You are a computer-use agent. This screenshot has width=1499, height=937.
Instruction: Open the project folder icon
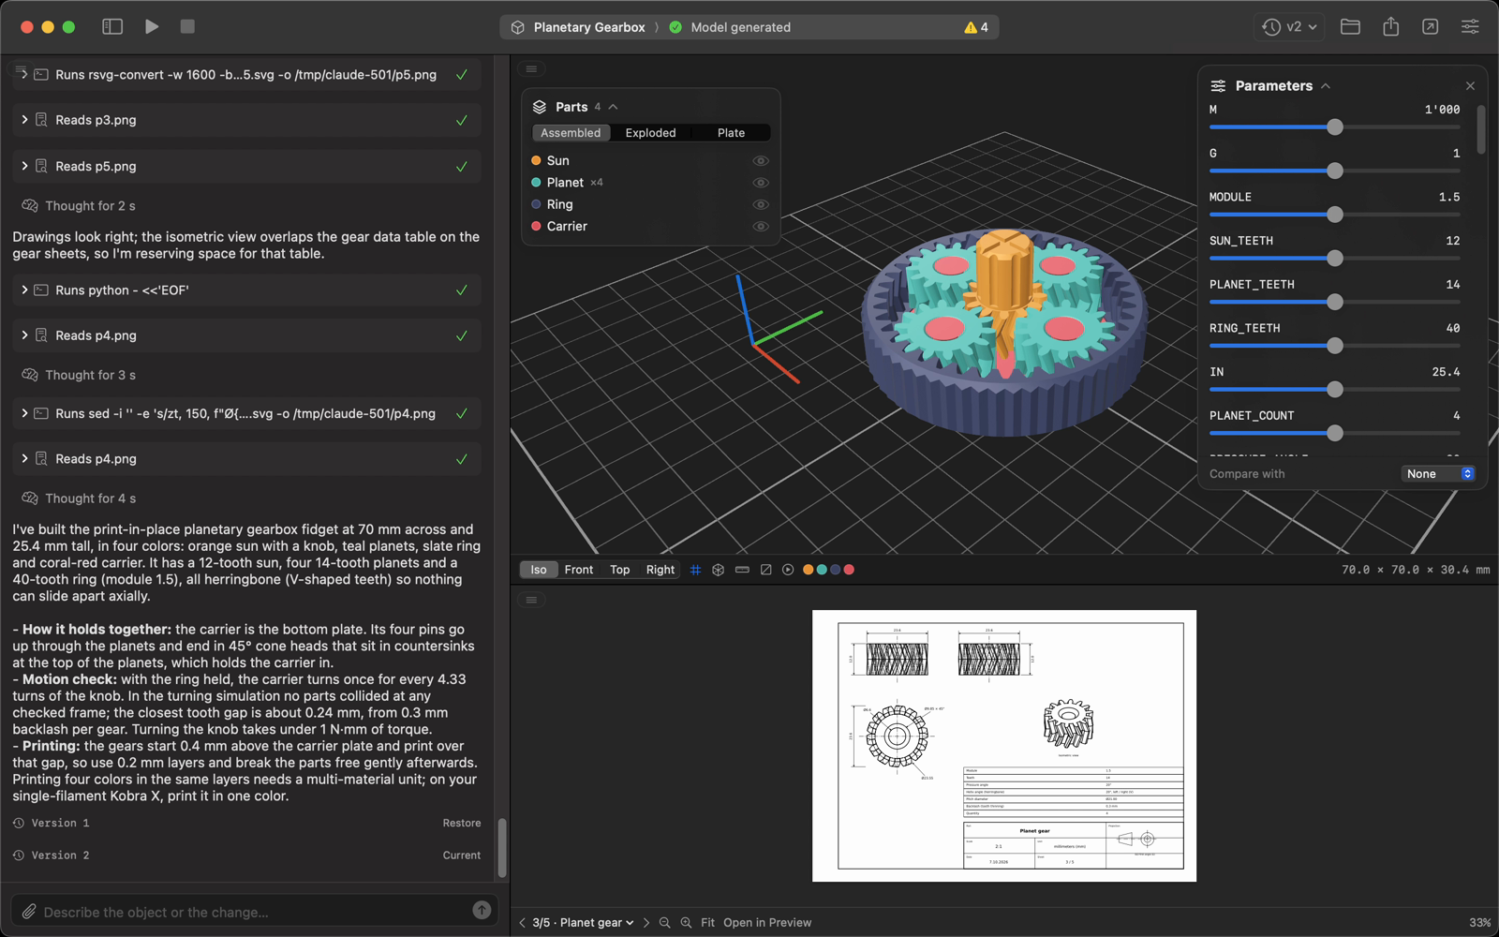click(x=1350, y=27)
